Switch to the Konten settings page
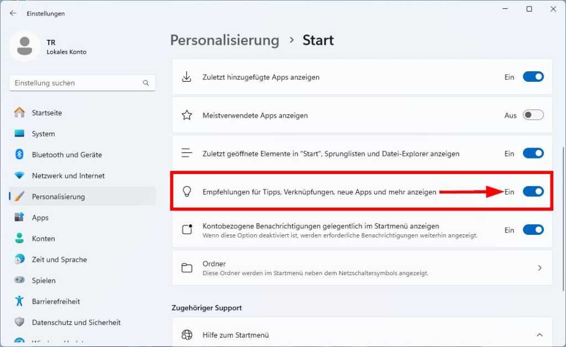Screen dimensions: 566x347 pyautogui.click(x=44, y=238)
